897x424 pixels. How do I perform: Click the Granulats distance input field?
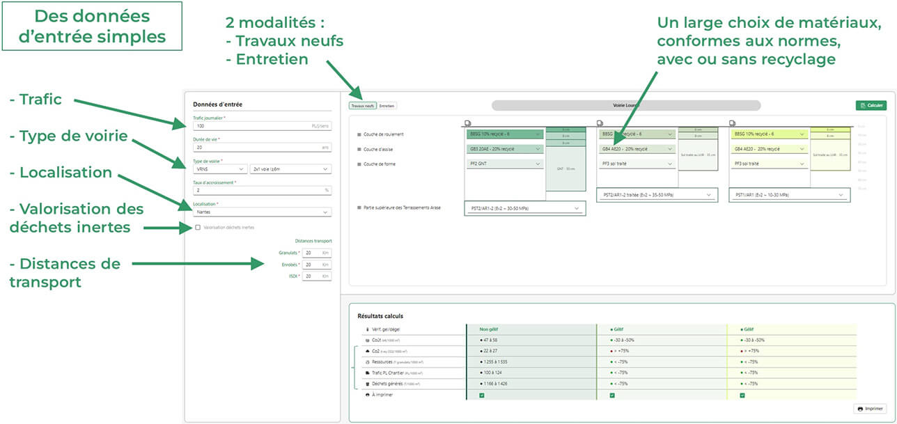(317, 253)
